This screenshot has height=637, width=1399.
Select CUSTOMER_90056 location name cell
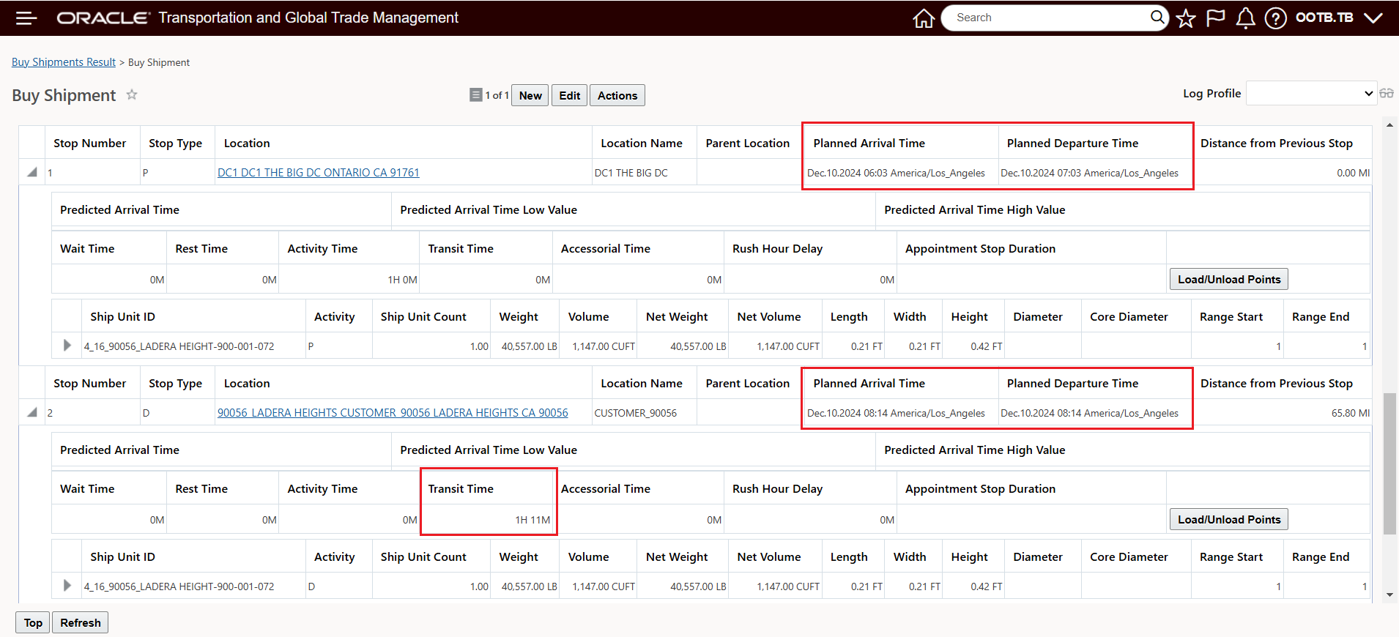pos(636,413)
